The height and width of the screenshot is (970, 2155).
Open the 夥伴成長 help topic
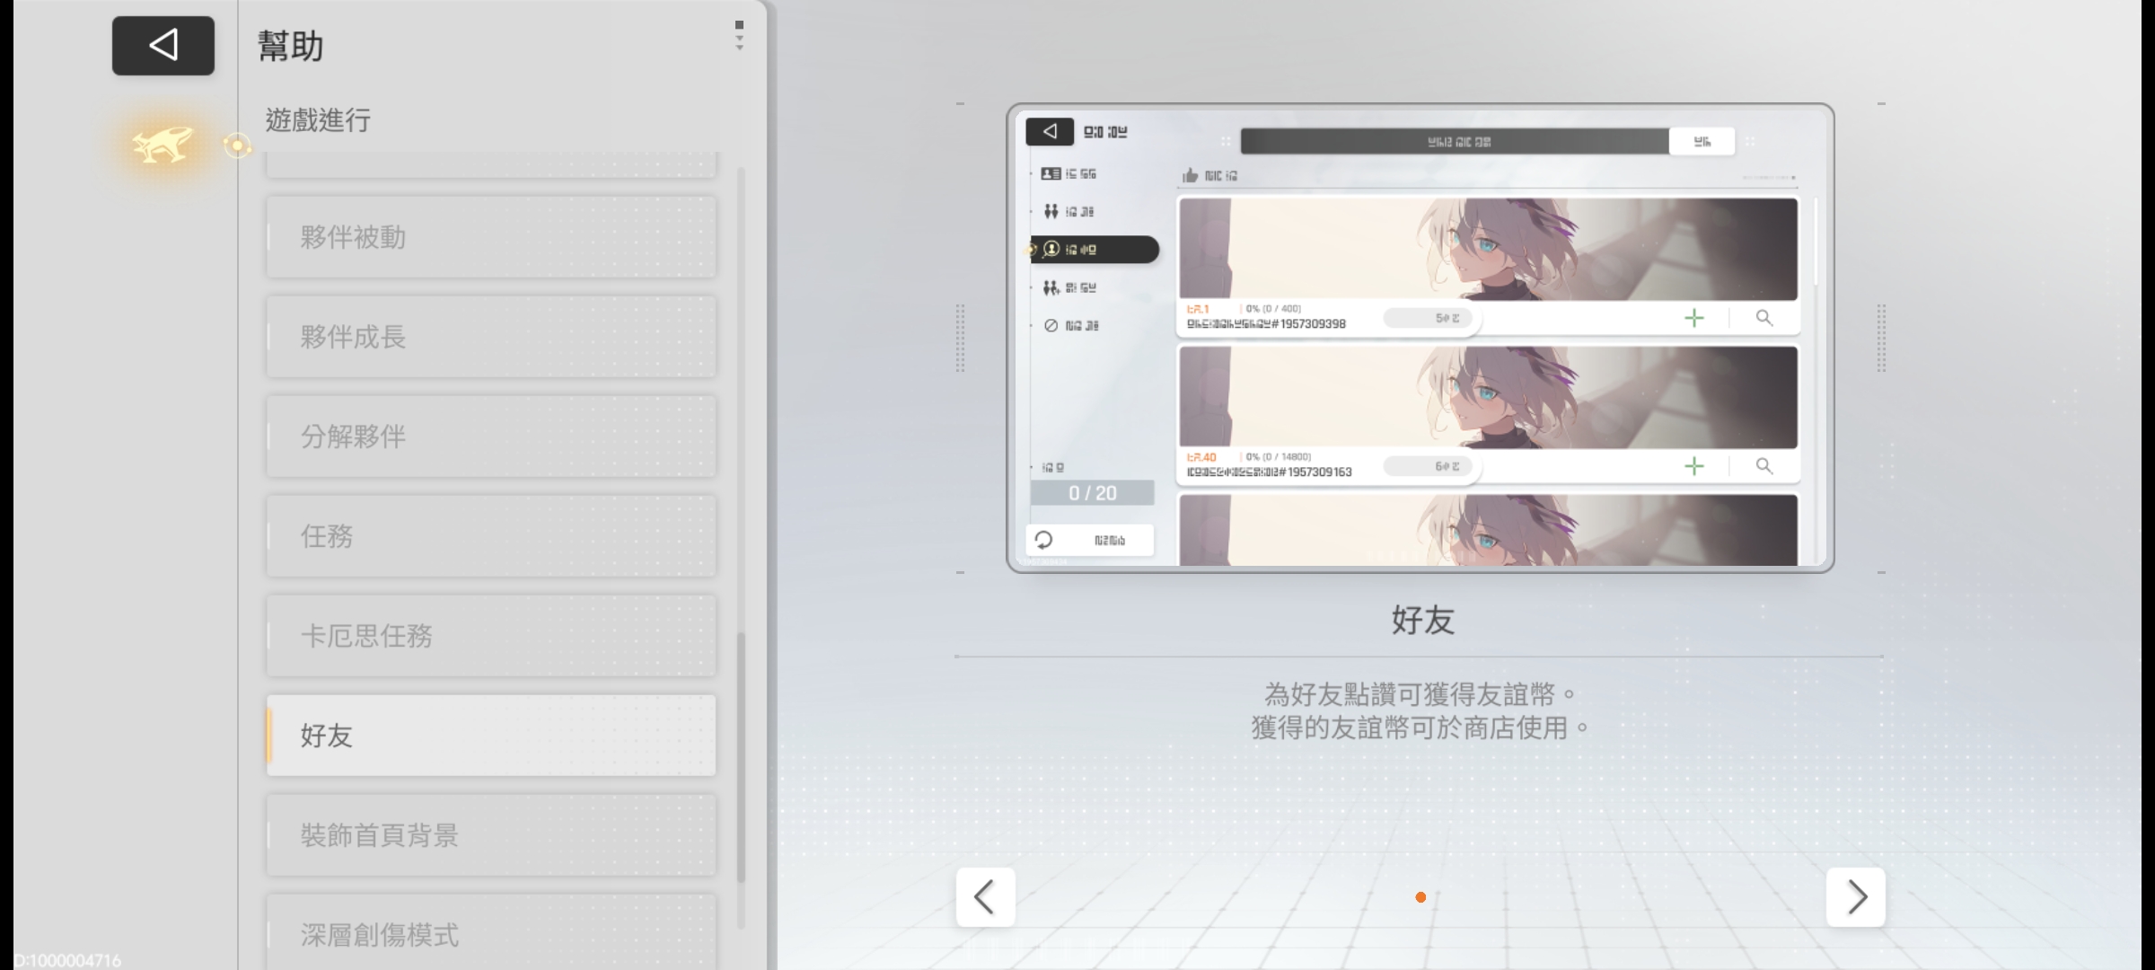pyautogui.click(x=491, y=337)
